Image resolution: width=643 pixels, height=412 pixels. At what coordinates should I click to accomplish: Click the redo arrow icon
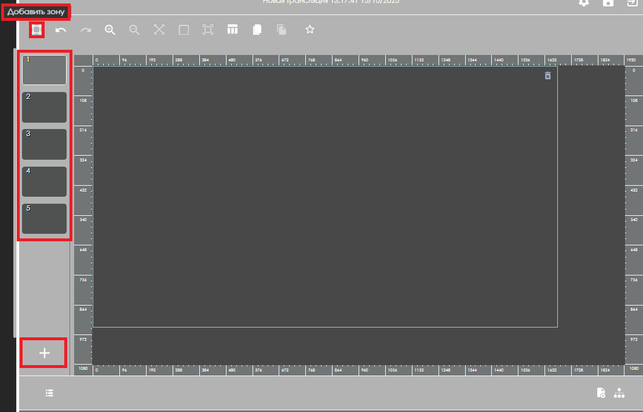86,30
